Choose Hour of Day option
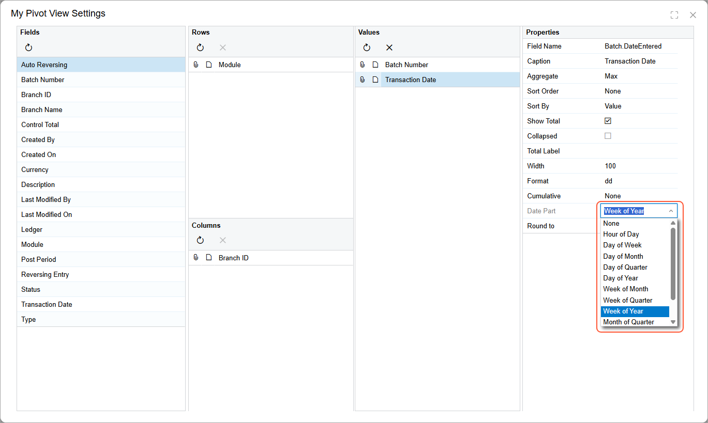 click(x=635, y=234)
